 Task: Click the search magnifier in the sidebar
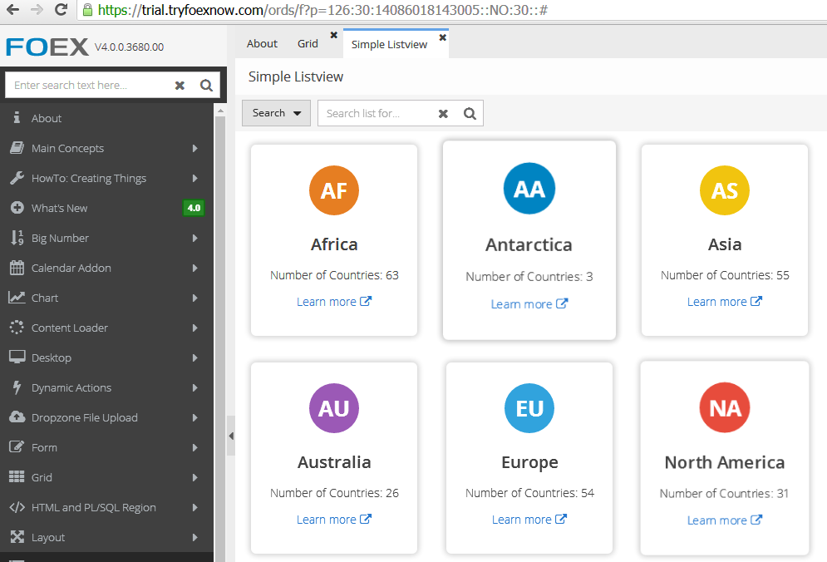coord(206,85)
